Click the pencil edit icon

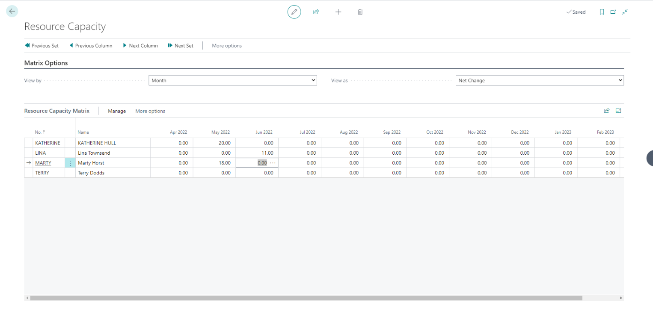tap(294, 12)
